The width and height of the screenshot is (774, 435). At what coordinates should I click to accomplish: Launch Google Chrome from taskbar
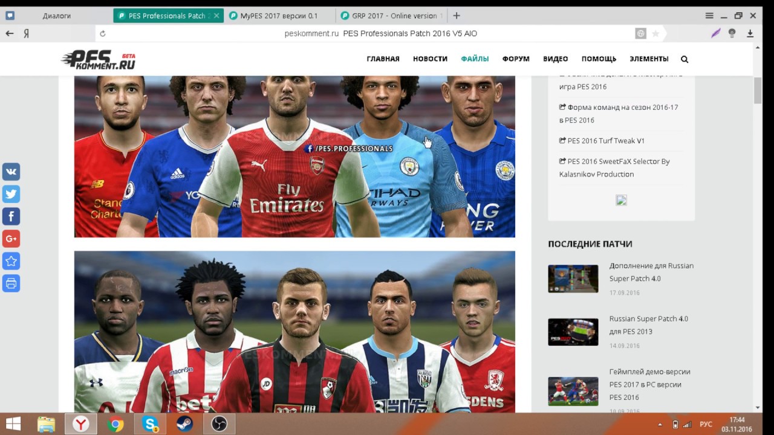115,424
